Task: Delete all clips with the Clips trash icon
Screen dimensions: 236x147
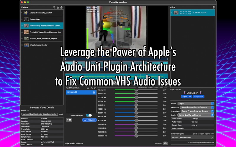Action: 214,7
